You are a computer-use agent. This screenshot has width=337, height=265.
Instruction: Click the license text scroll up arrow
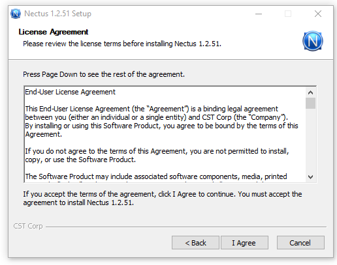pos(310,92)
